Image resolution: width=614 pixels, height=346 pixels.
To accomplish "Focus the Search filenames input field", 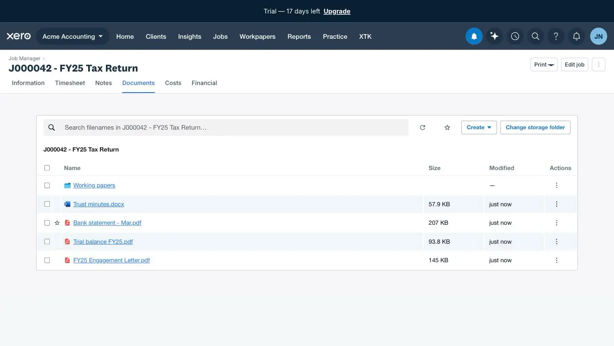I will click(226, 128).
